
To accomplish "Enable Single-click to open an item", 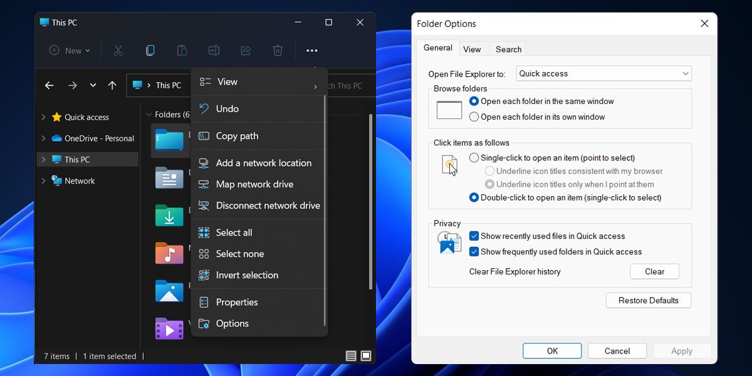I will pos(474,157).
